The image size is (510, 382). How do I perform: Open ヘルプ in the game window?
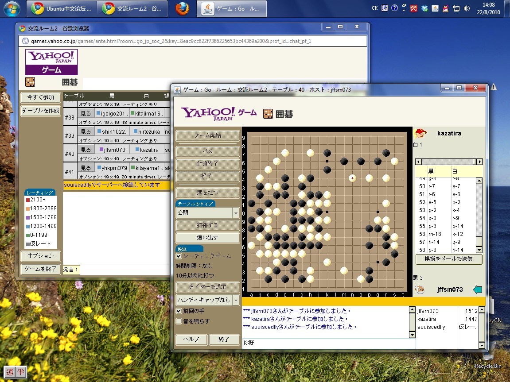[x=191, y=339]
